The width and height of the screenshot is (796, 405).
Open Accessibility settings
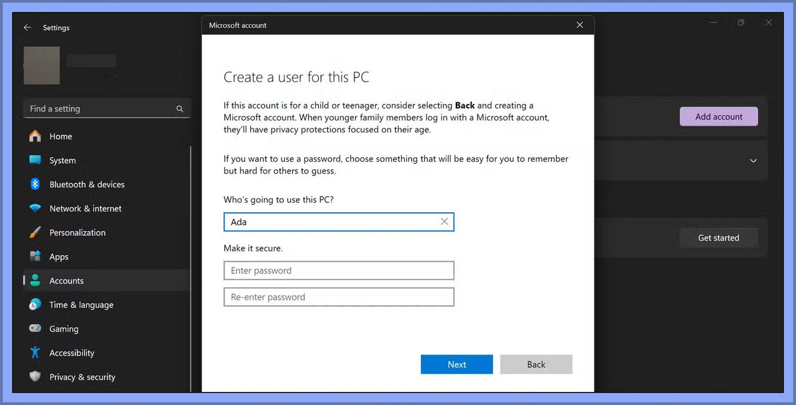72,353
